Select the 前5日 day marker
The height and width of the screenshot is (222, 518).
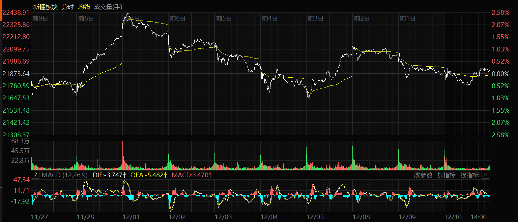click(x=224, y=18)
